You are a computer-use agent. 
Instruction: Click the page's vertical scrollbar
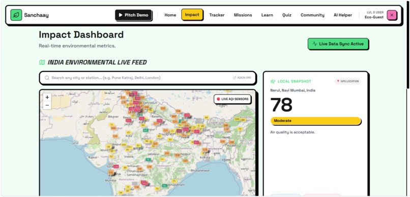click(408, 44)
